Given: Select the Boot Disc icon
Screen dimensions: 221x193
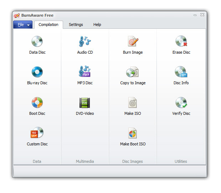Looking at the screenshot, I should pyautogui.click(x=37, y=102).
